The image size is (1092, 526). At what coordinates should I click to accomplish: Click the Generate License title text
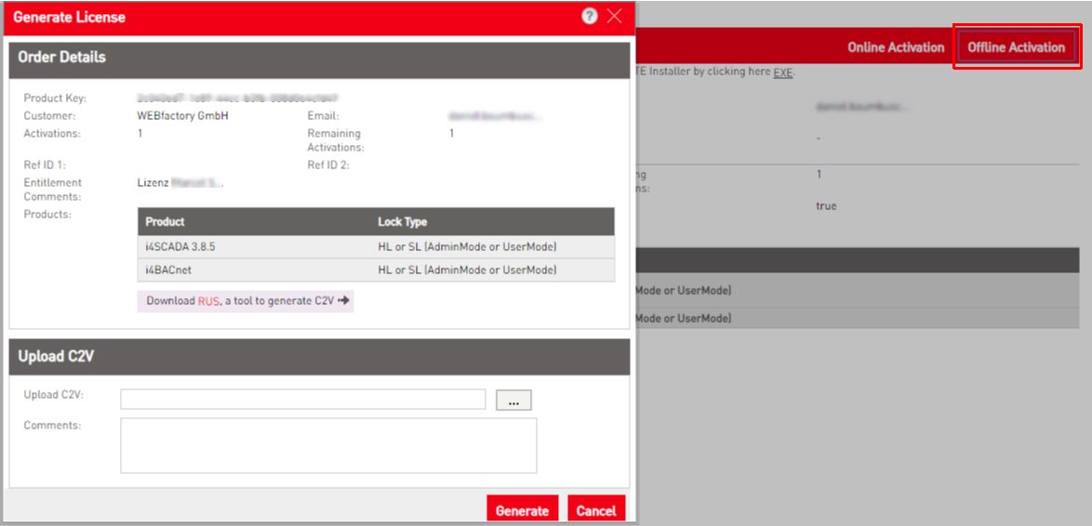[x=70, y=18]
